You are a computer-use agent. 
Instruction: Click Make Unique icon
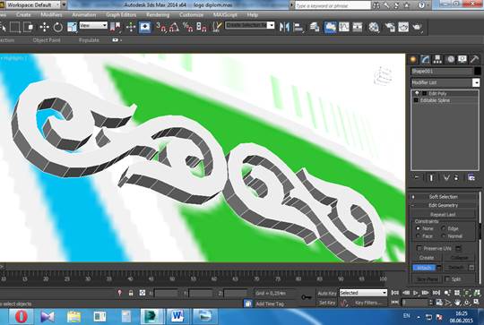click(x=446, y=177)
